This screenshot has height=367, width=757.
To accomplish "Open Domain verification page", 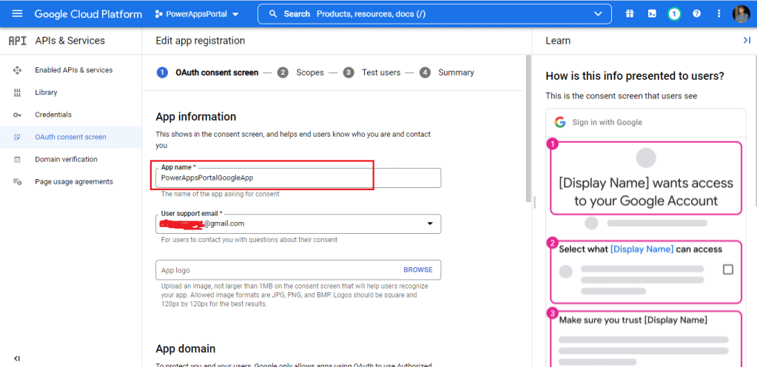I will click(x=66, y=159).
